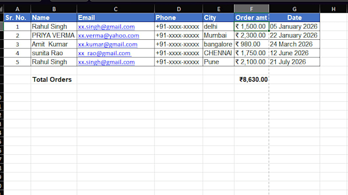
Task: Select the 05 January 2026 date cell
Action: pos(294,27)
